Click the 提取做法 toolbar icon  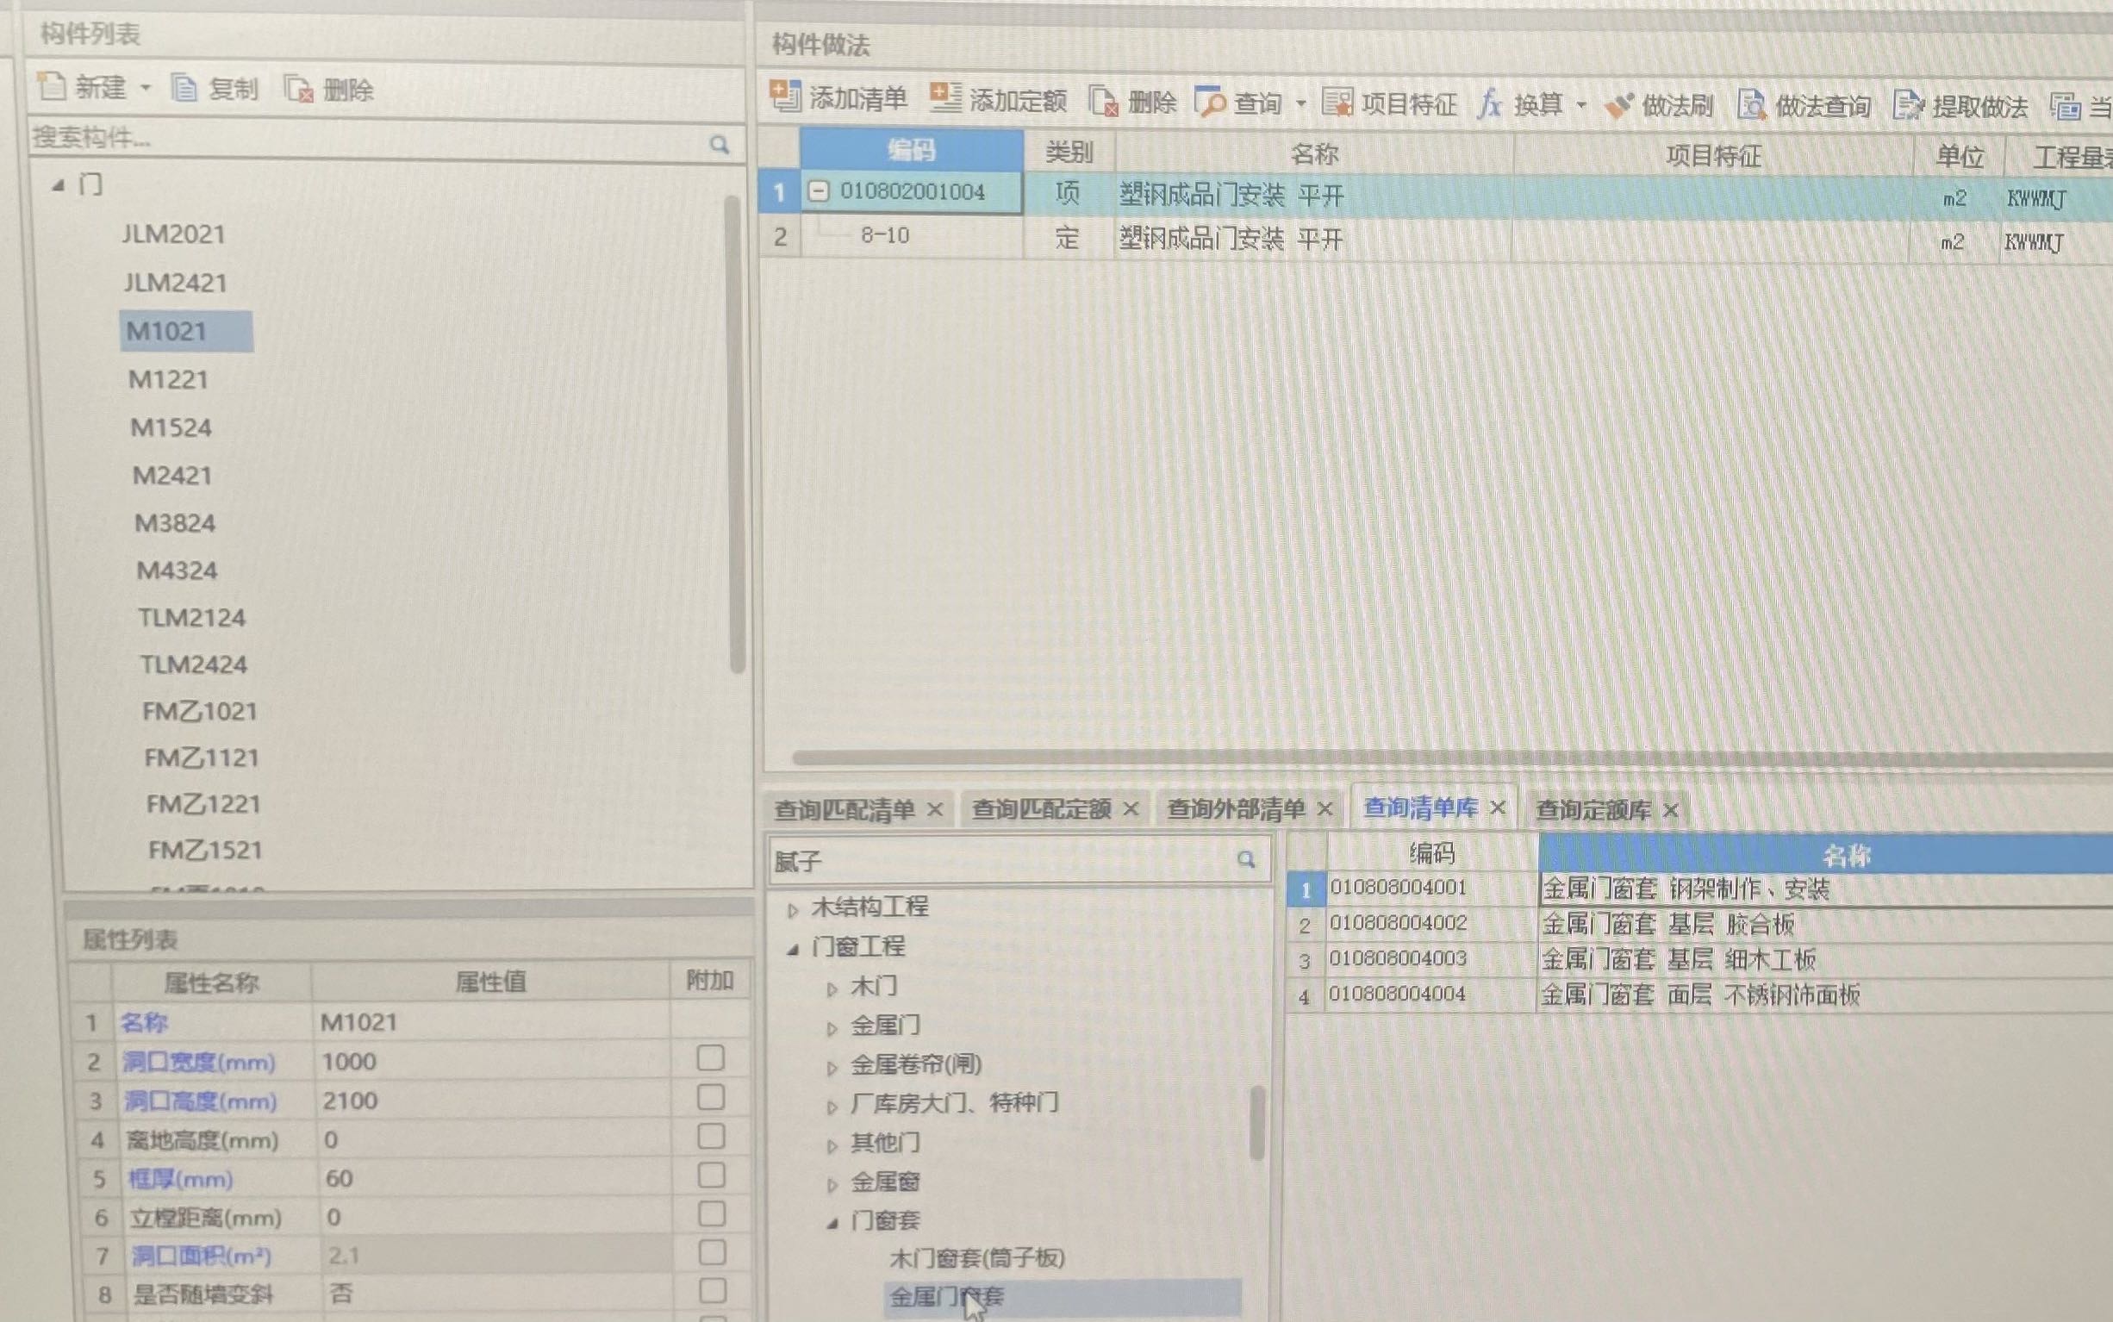click(x=1908, y=106)
